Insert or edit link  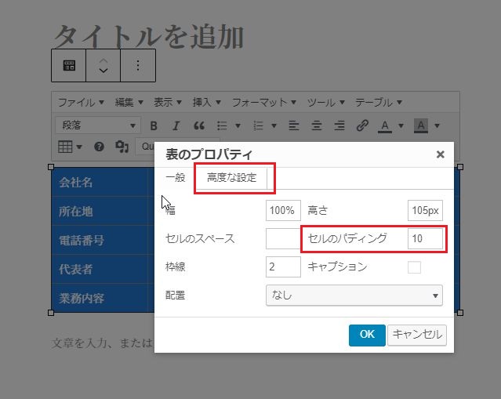[x=362, y=125]
